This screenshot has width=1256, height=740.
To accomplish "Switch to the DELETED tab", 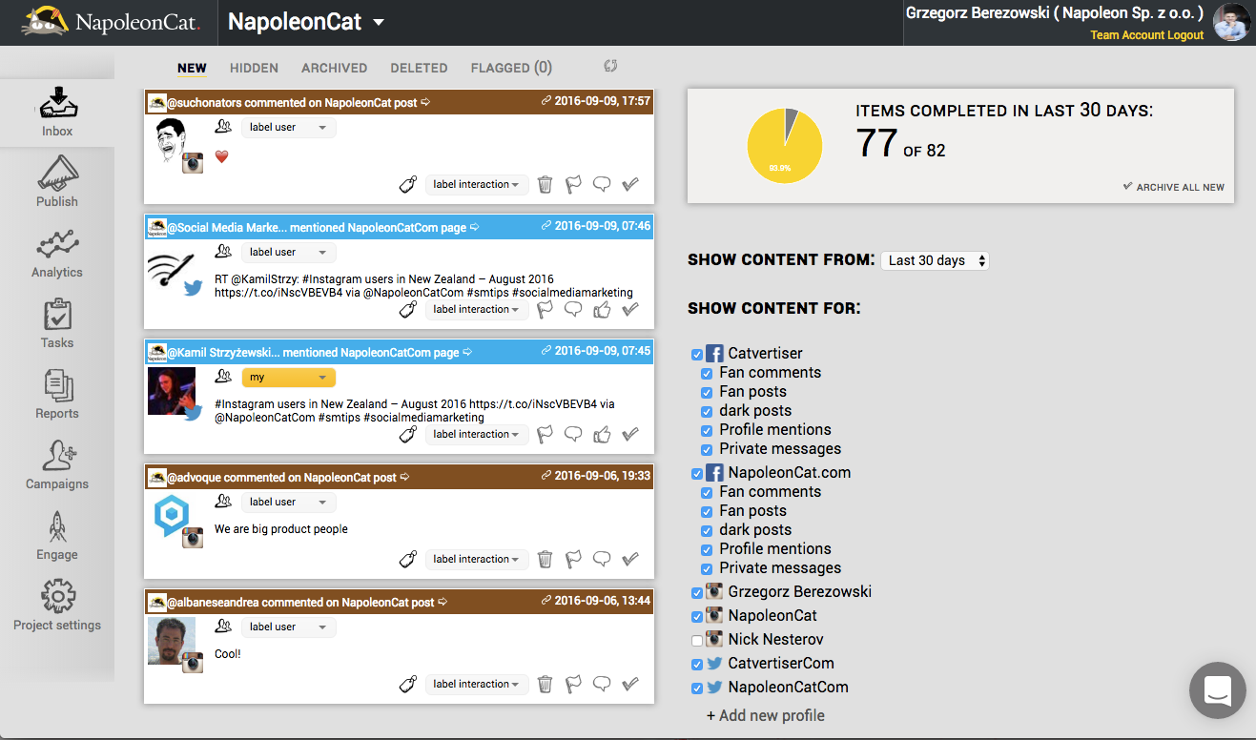I will click(419, 68).
